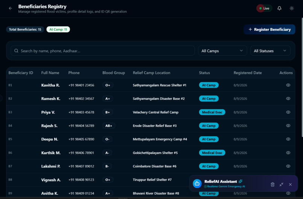This screenshot has height=199, width=303.
Task: Click the Status column header
Action: (x=205, y=73)
